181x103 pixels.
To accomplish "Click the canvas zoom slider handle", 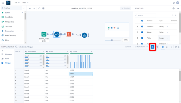I will pos(112,40).
